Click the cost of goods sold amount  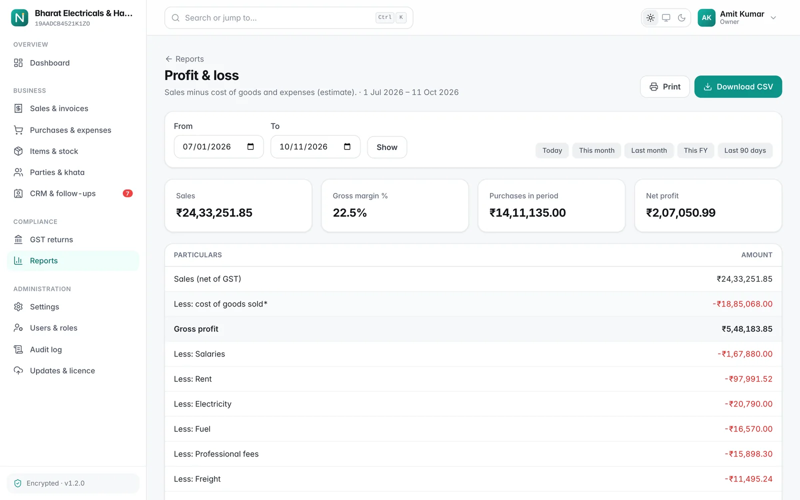tap(742, 304)
